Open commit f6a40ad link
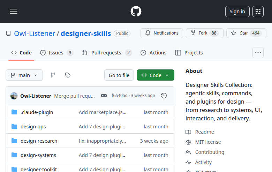This screenshot has height=172, width=272. coord(120,96)
